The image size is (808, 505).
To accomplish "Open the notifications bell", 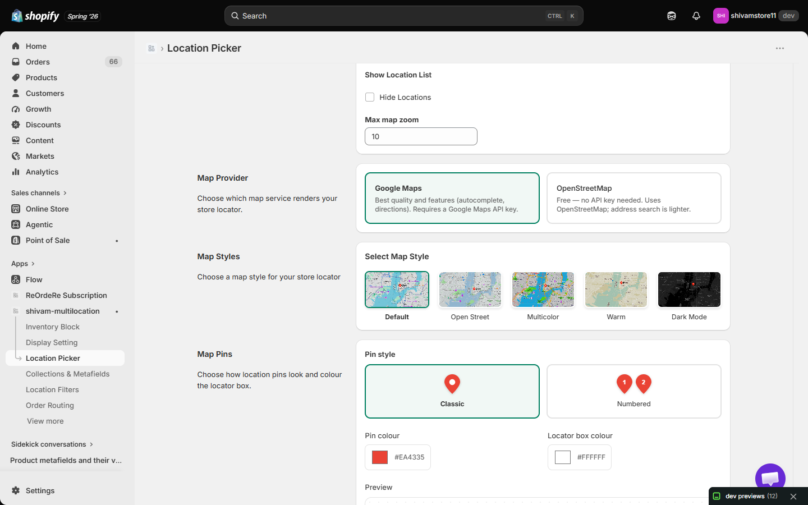I will pos(696,16).
